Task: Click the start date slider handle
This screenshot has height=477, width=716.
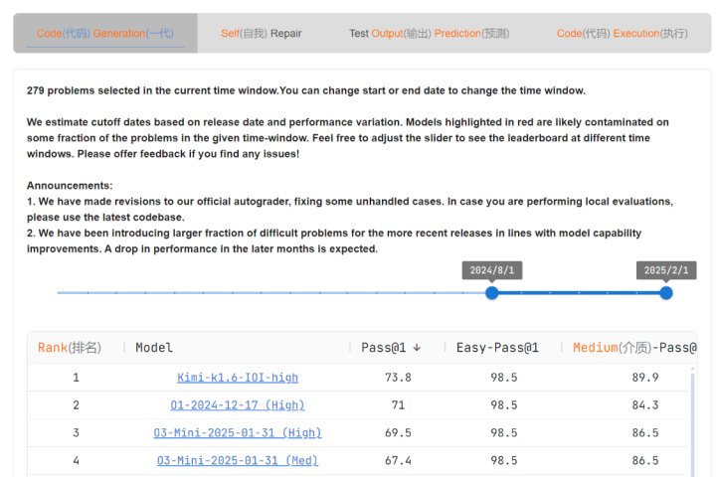Action: pos(491,292)
